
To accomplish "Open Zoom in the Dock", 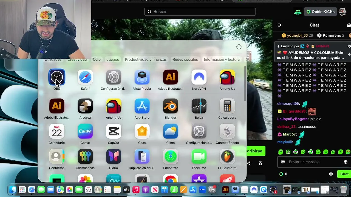I will 202,190.
